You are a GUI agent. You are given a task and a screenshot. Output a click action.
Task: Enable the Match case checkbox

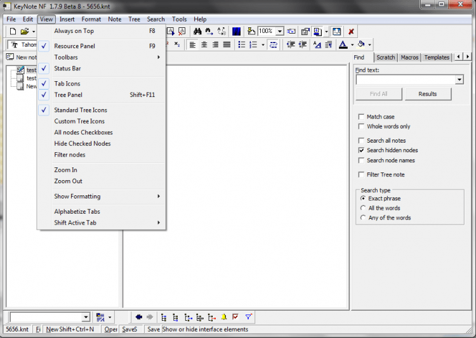pyautogui.click(x=361, y=117)
